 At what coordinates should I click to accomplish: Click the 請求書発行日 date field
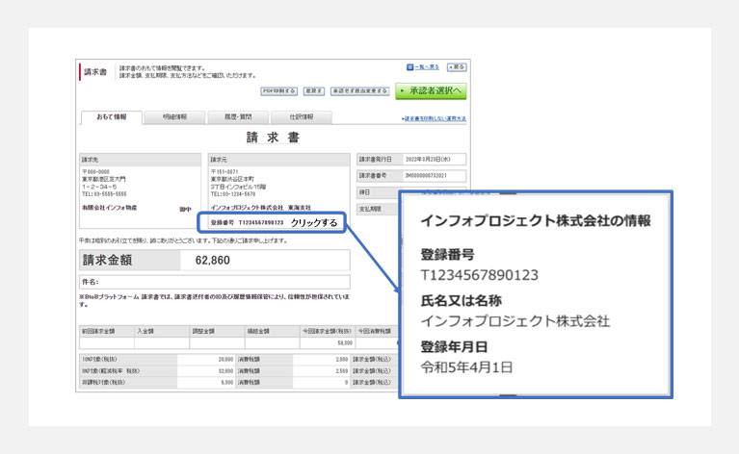click(434, 160)
